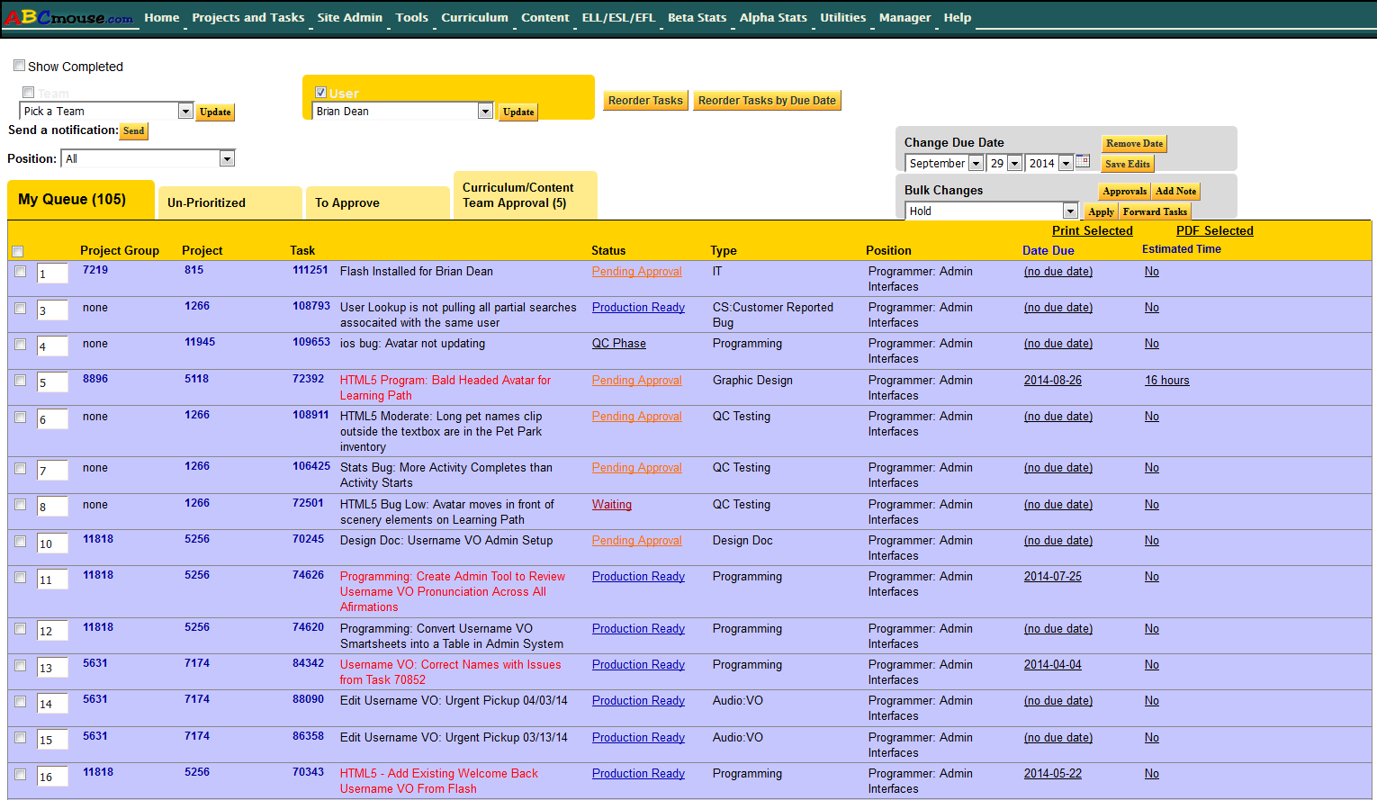Screen dimensions: 1377x800
Task: Open the calendar date picker icon
Action: 1083,162
